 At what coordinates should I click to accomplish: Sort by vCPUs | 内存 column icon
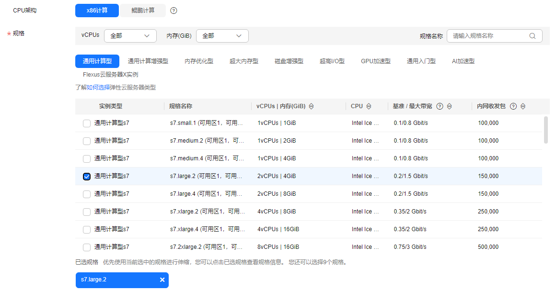[311, 106]
